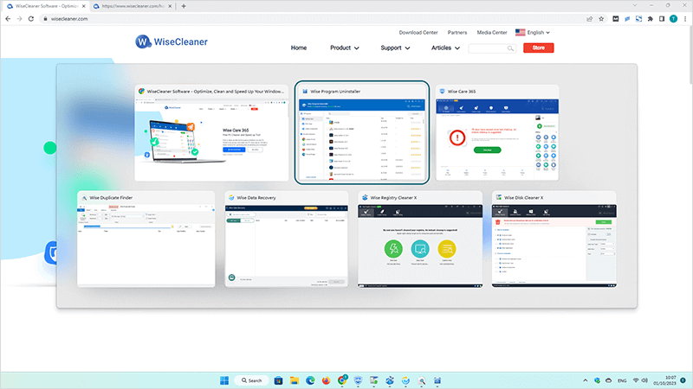Close the first WiseCleaner Software tab
The width and height of the screenshot is (693, 389).
(x=83, y=6)
